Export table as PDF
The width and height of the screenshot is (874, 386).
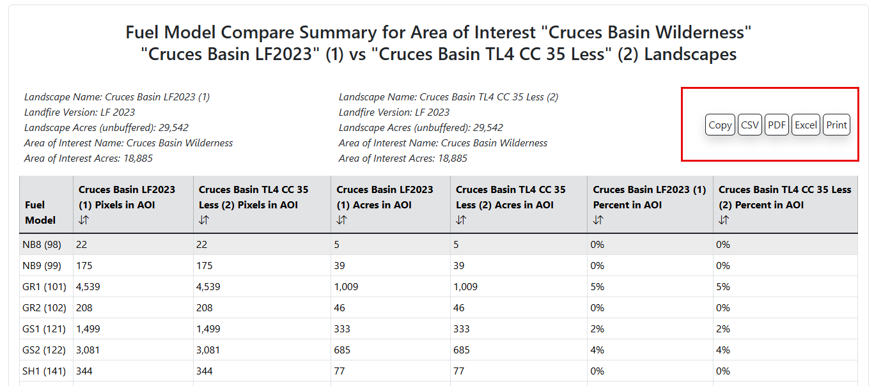click(x=777, y=125)
